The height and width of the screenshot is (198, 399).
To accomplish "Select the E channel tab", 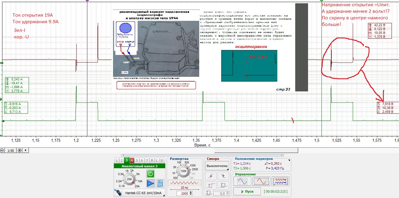I will point(163,160).
